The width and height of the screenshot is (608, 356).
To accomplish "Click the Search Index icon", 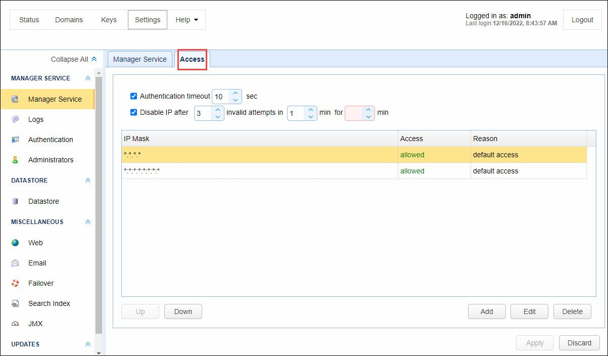I will (x=15, y=303).
